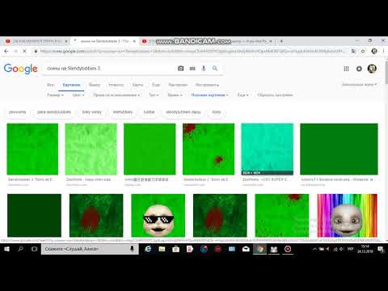388x291 pixels.
Task: Select the Новости search tab
Action: [116, 85]
